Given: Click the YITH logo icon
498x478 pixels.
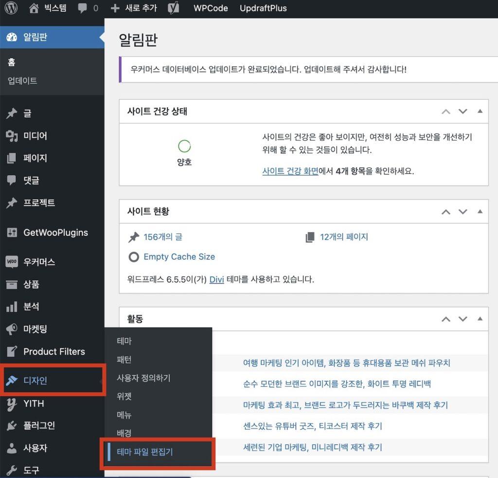Looking at the screenshot, I should pyautogui.click(x=12, y=404).
